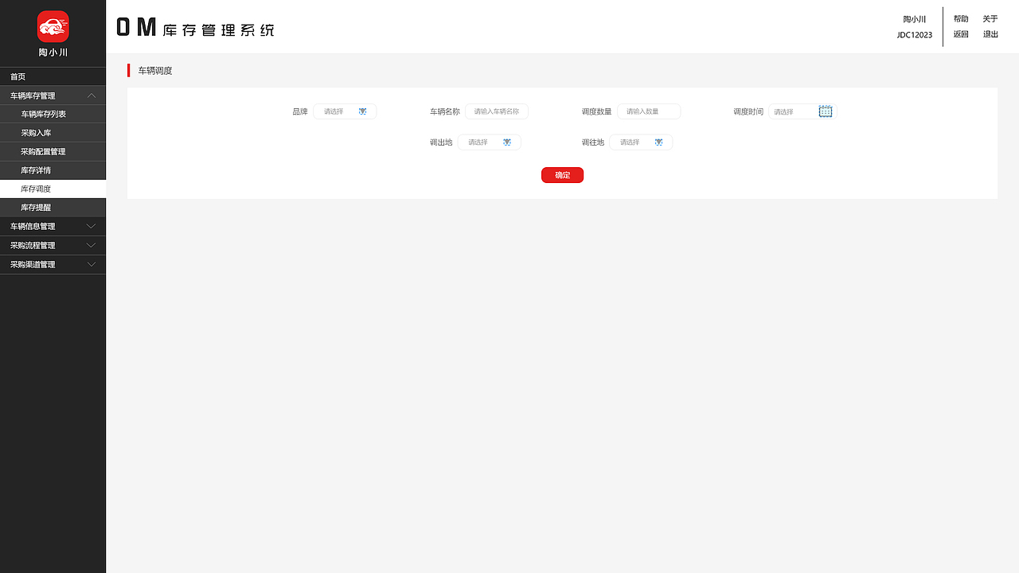Screen dimensions: 1019x573
Task: Click the red car logo icon in sidebar
Action: (53, 25)
